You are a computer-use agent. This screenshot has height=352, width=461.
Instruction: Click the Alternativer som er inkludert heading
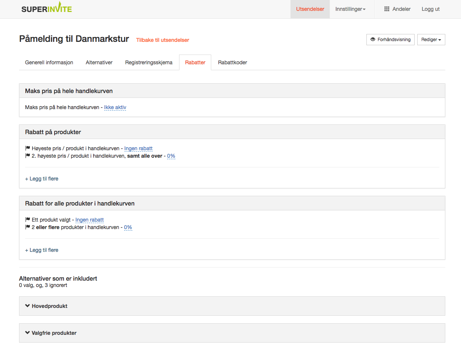point(58,278)
